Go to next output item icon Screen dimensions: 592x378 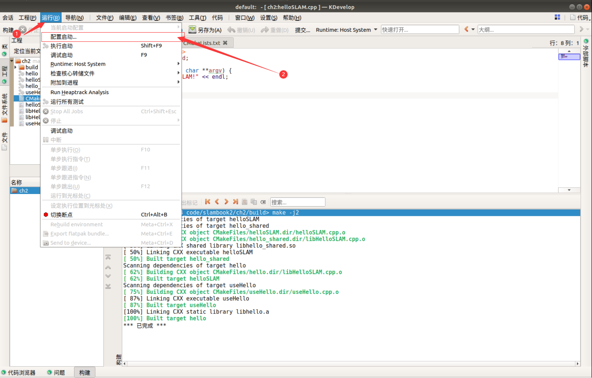(x=226, y=202)
